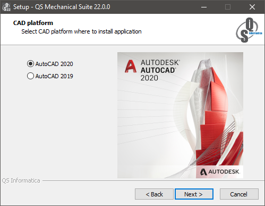This screenshot has height=206, width=265.
Task: Click the QS setup icon in title bar
Action: (6, 7)
